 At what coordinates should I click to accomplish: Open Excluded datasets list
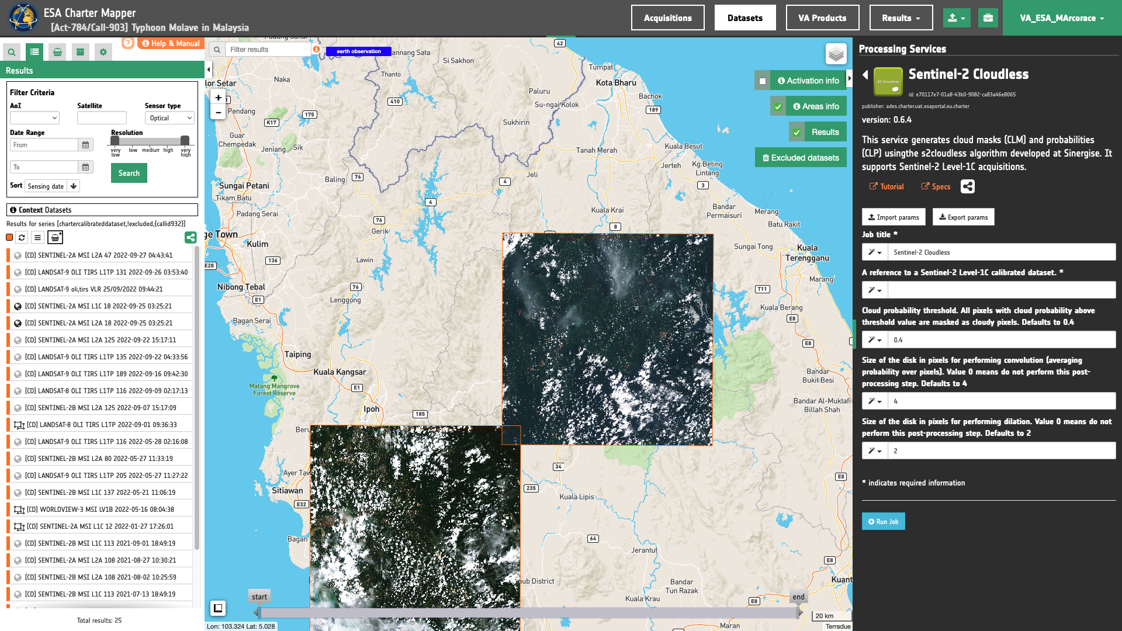pos(801,158)
